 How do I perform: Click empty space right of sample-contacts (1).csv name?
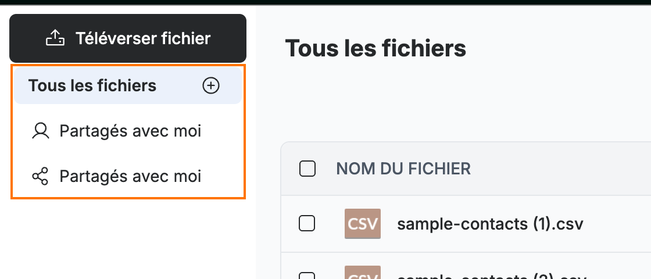click(617, 224)
